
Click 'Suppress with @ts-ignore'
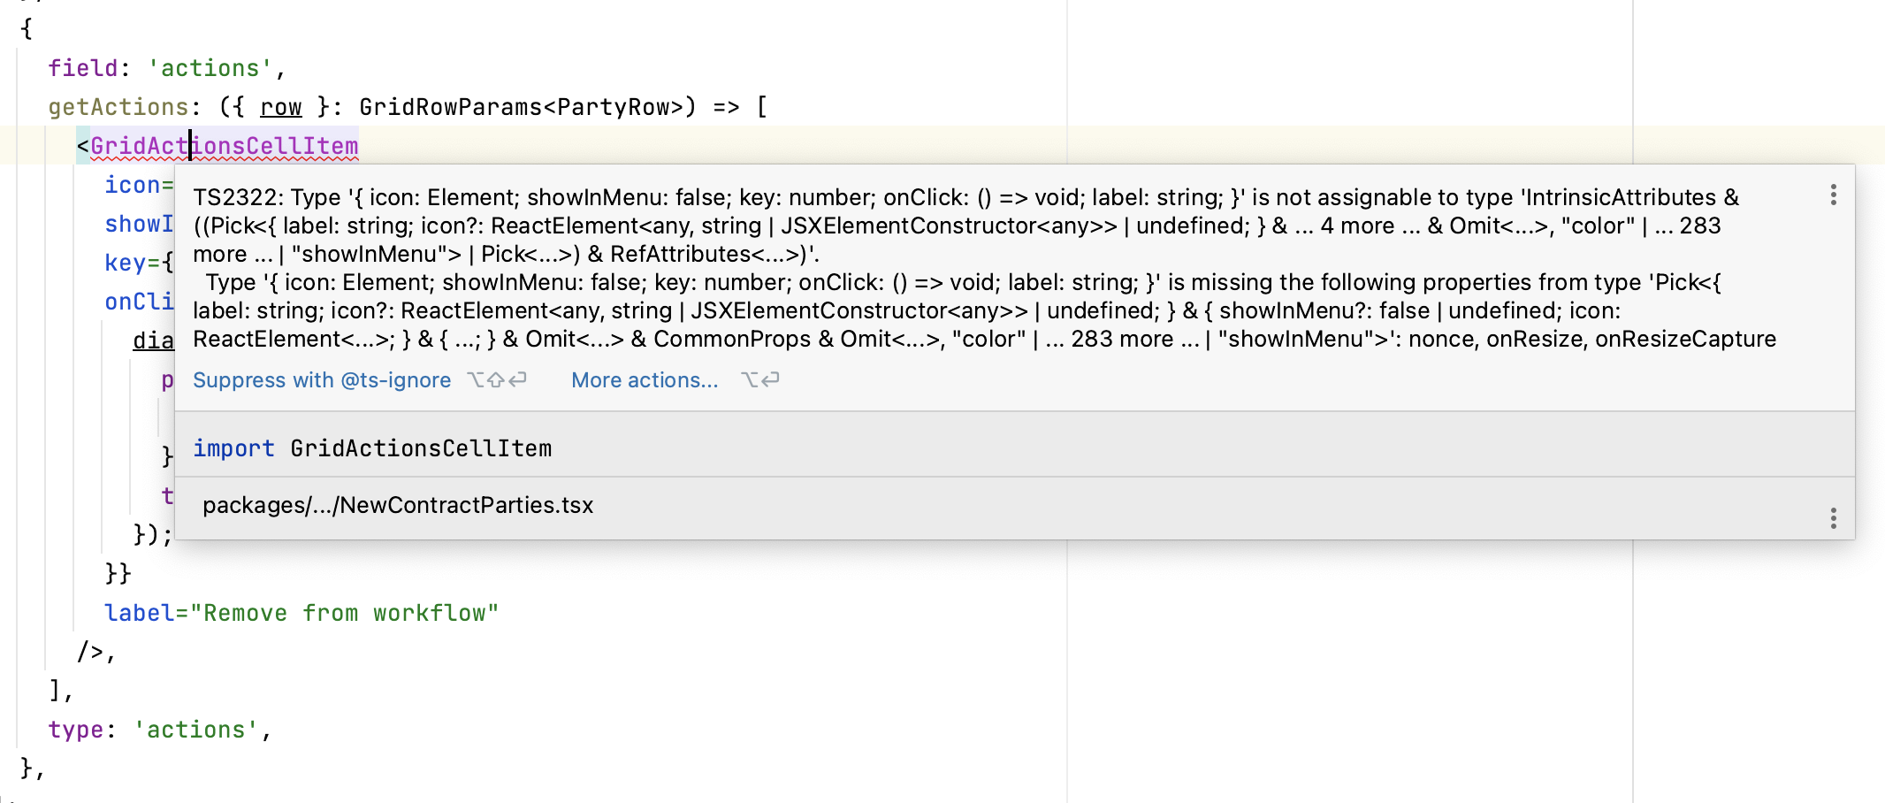pyautogui.click(x=322, y=380)
